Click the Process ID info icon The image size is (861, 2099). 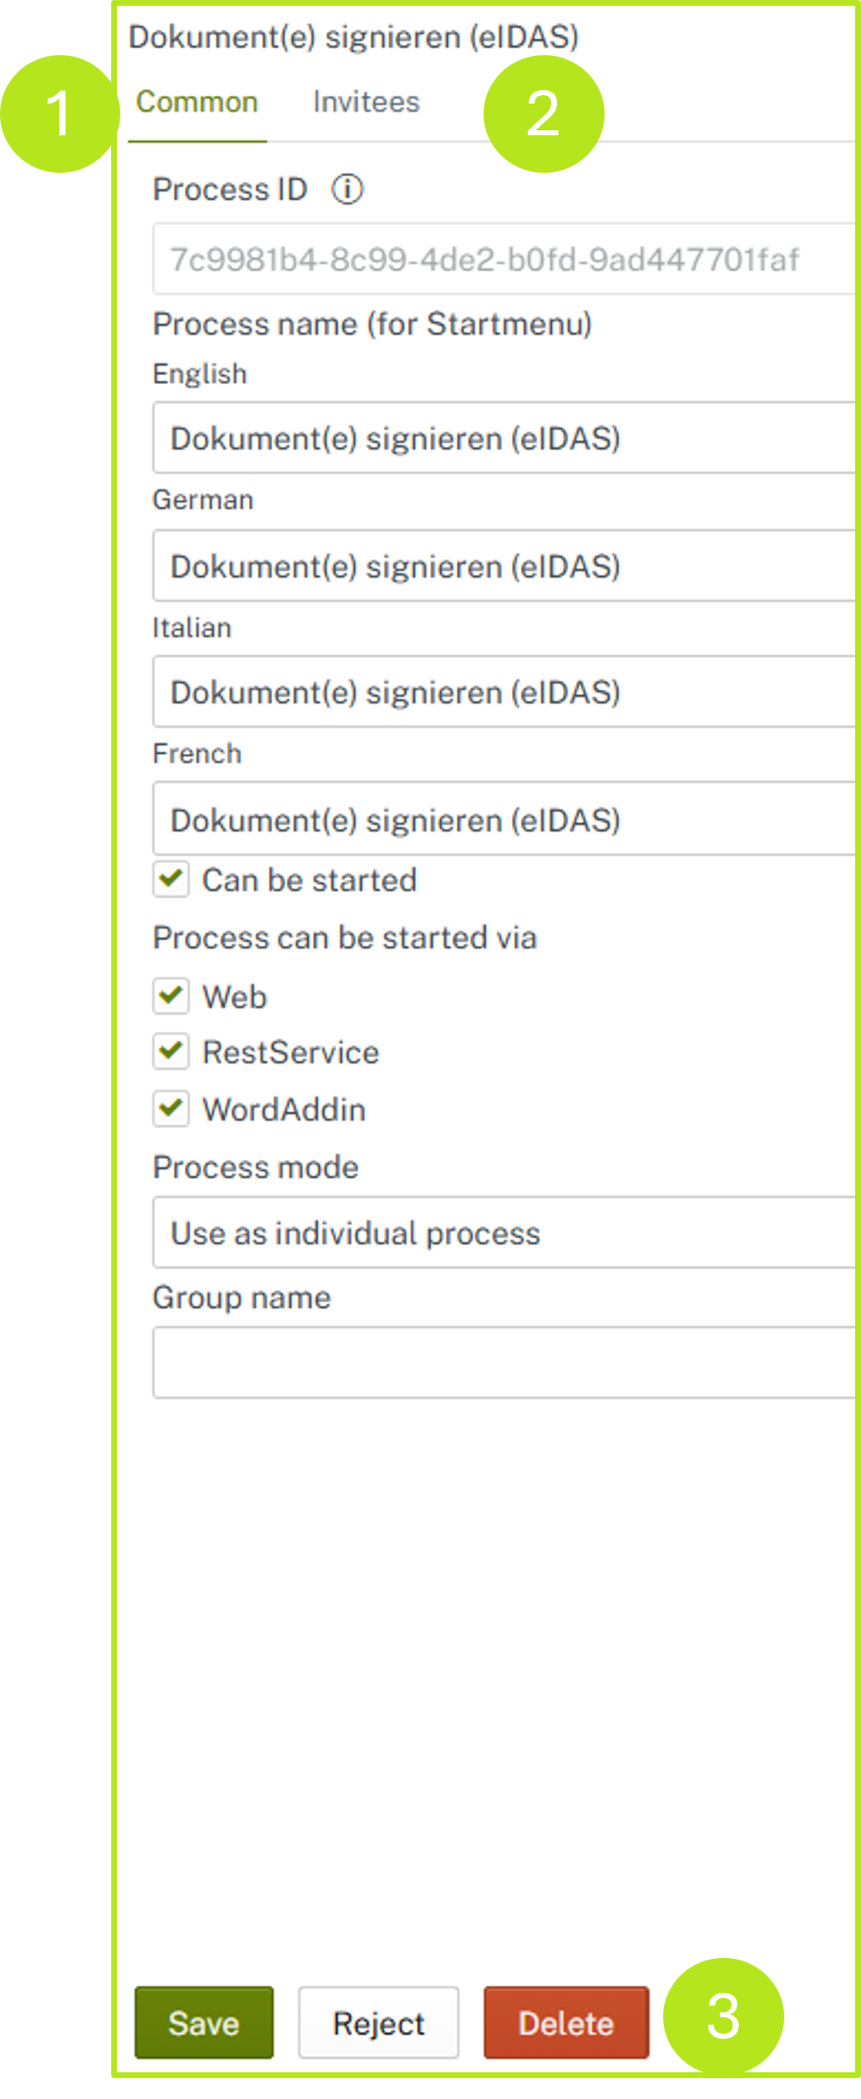point(347,190)
